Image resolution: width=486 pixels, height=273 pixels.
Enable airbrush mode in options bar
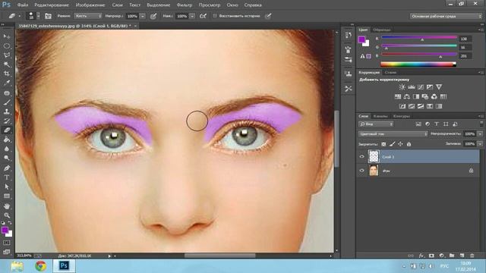(203, 16)
